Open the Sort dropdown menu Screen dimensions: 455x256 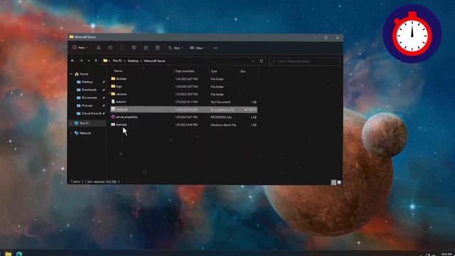[x=176, y=48]
